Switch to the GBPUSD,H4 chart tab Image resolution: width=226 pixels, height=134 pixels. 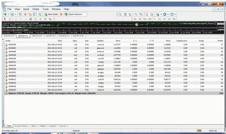point(37,36)
